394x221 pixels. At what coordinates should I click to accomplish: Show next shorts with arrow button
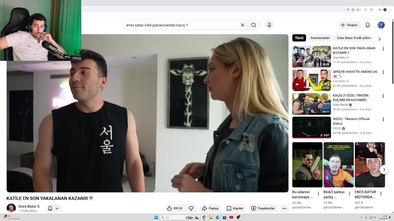384,169
